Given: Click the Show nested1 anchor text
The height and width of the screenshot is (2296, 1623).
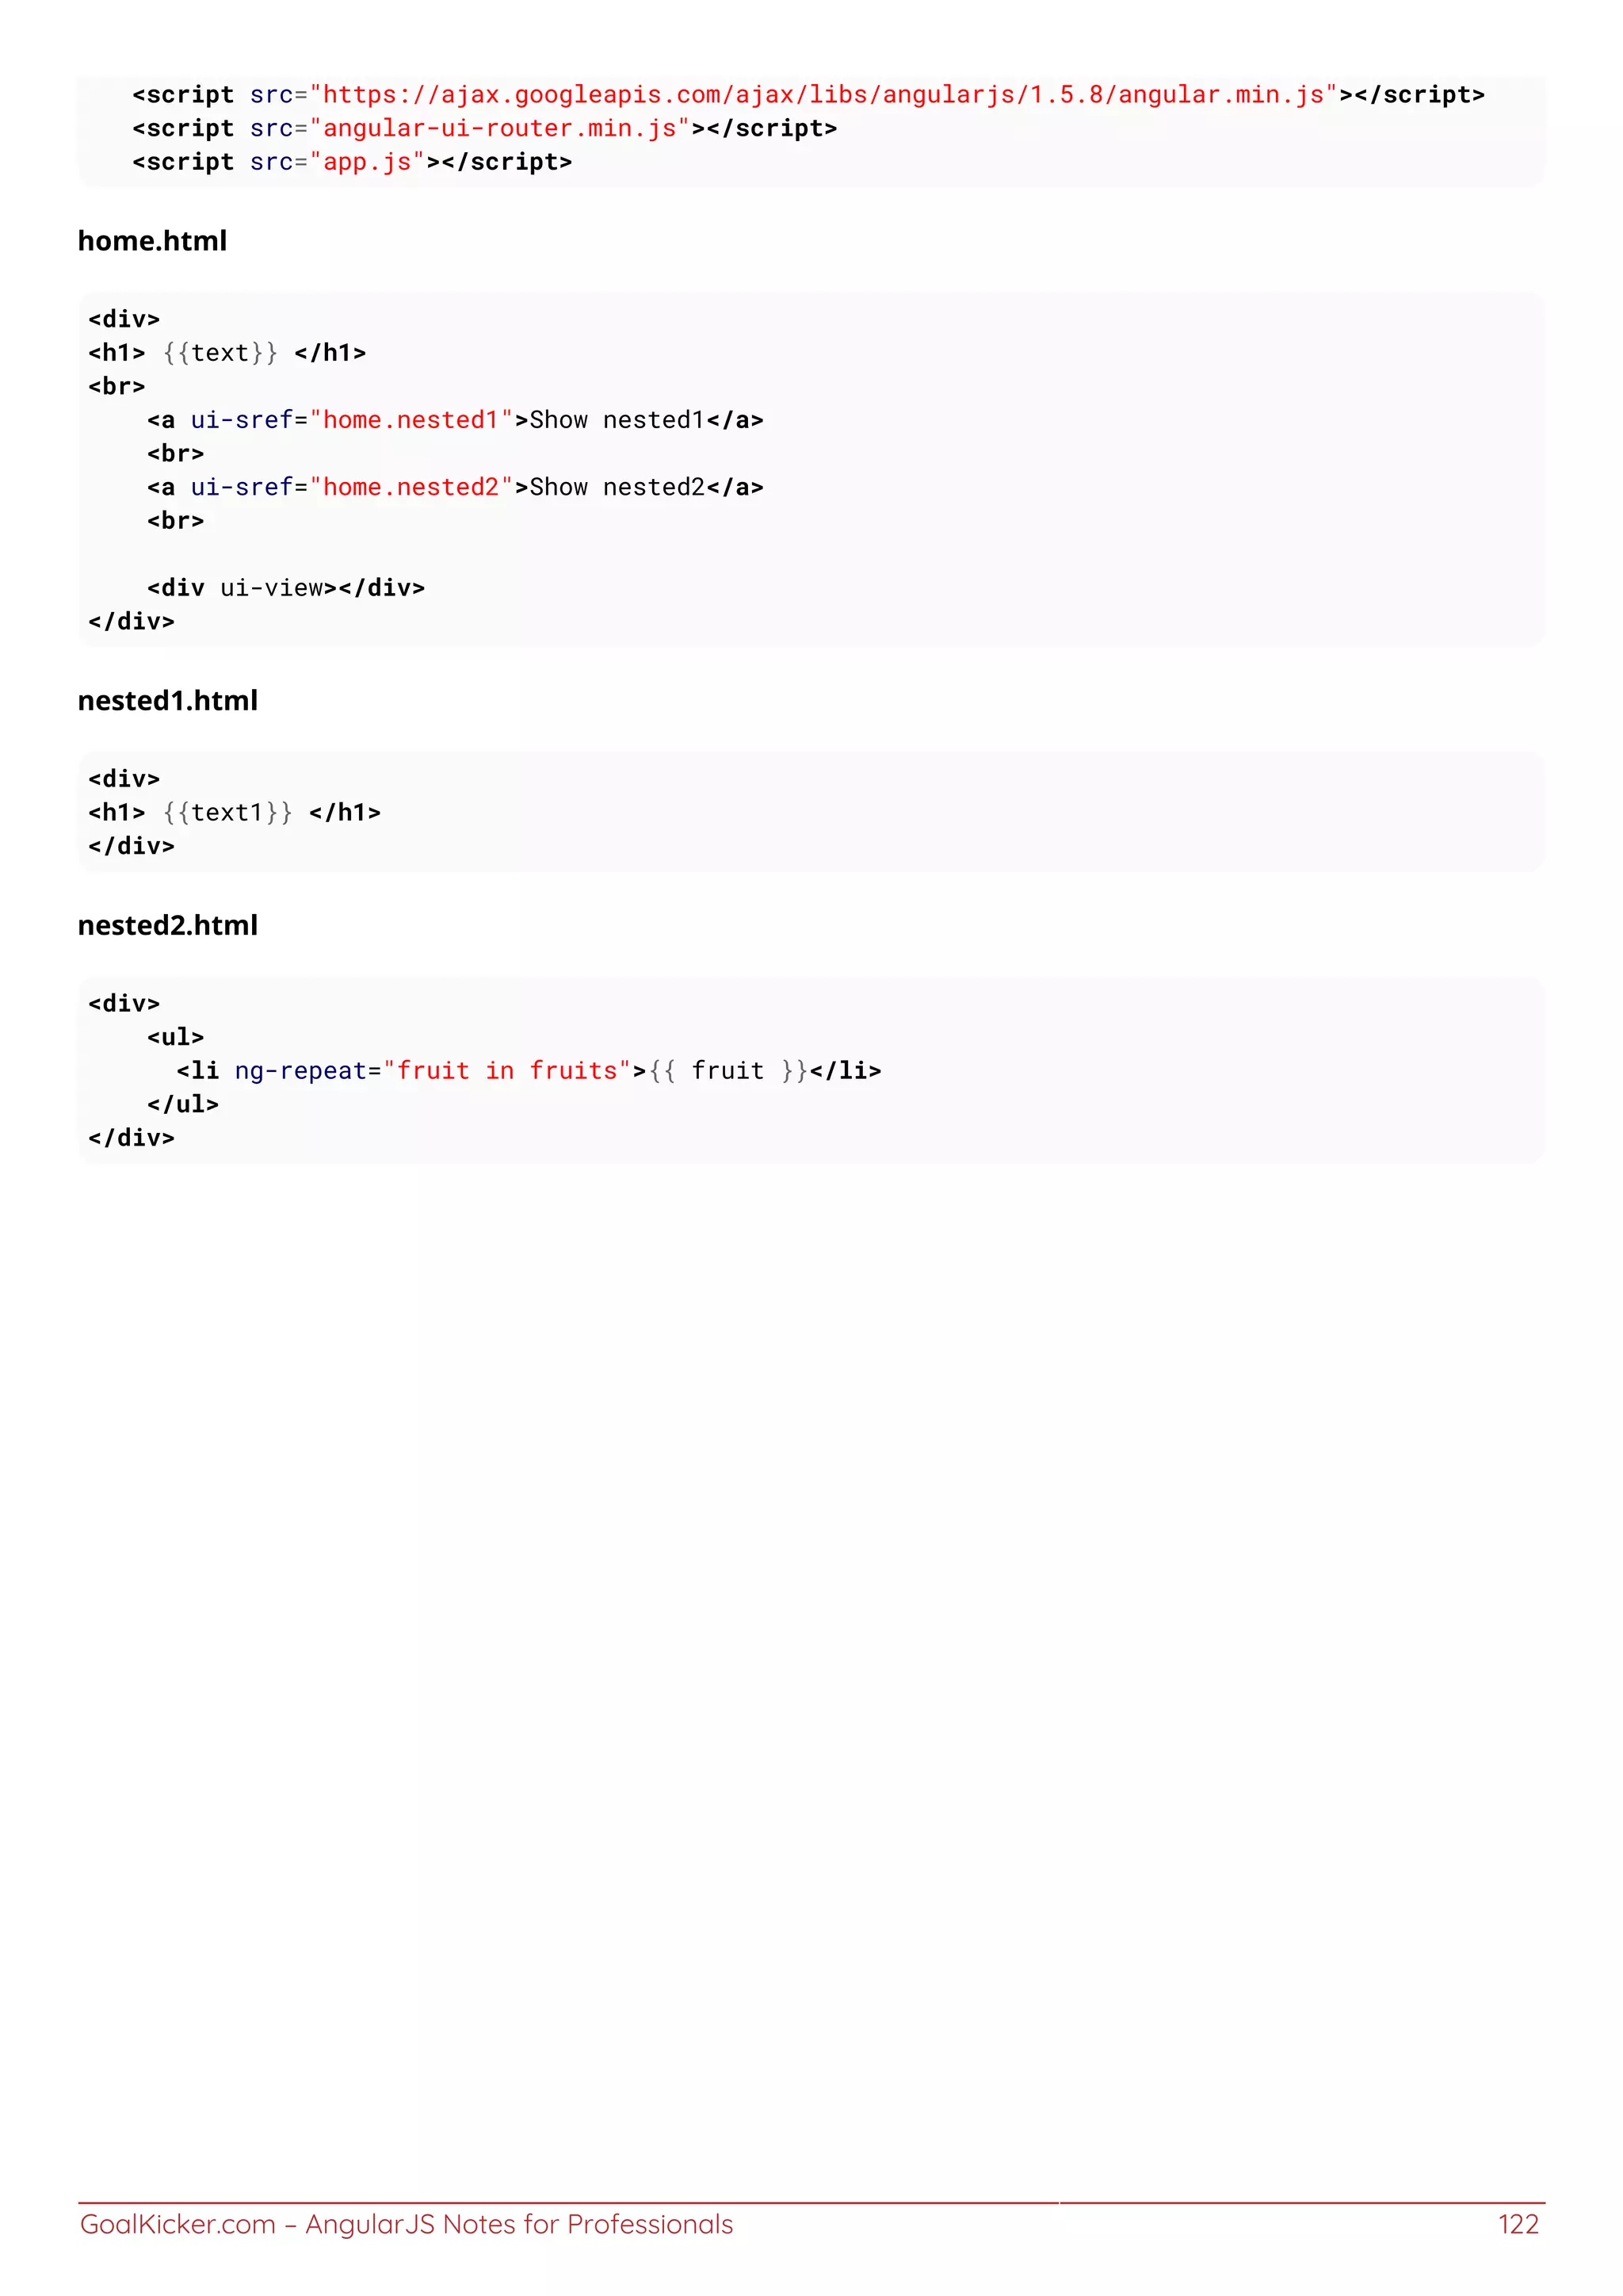Looking at the screenshot, I should click(x=617, y=420).
